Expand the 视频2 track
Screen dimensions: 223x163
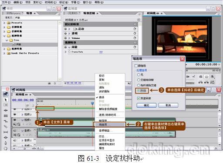click(22, 114)
